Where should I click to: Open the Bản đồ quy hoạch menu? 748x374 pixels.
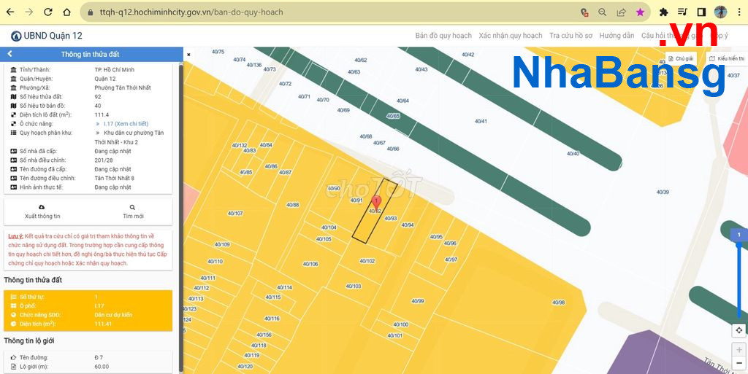(x=443, y=36)
